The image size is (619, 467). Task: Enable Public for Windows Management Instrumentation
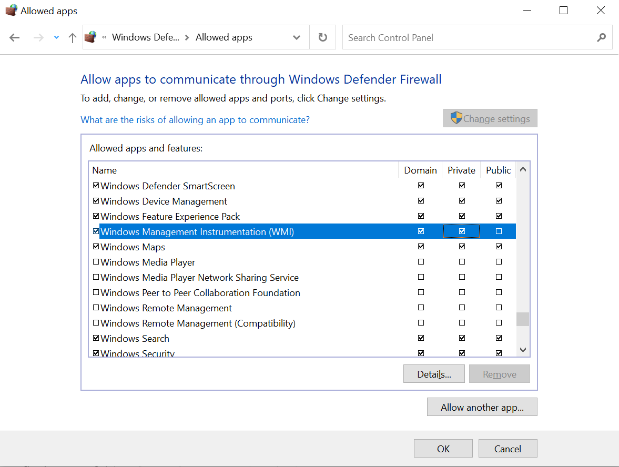pyautogui.click(x=499, y=231)
